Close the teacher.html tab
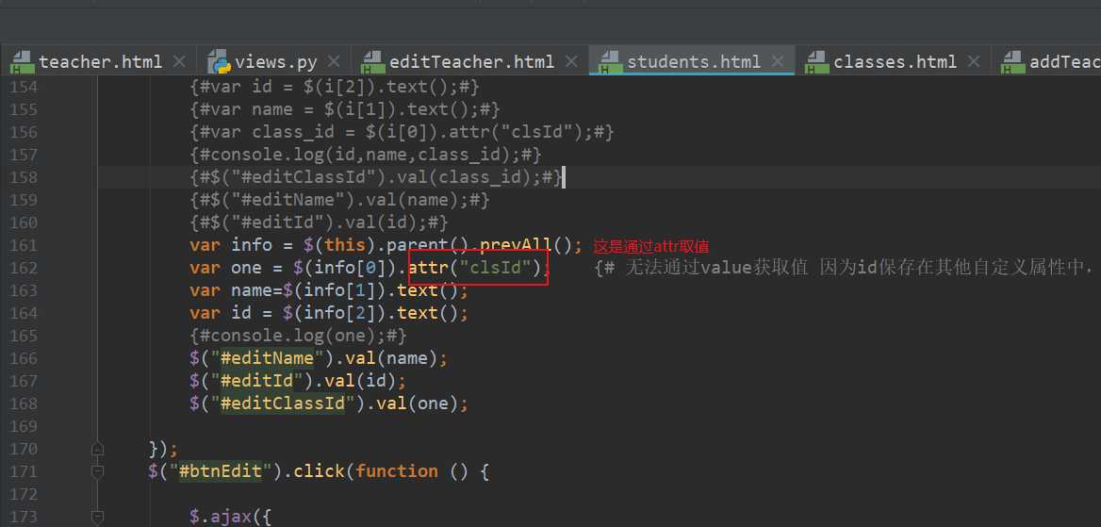Viewport: 1101px width, 527px height. (x=180, y=62)
